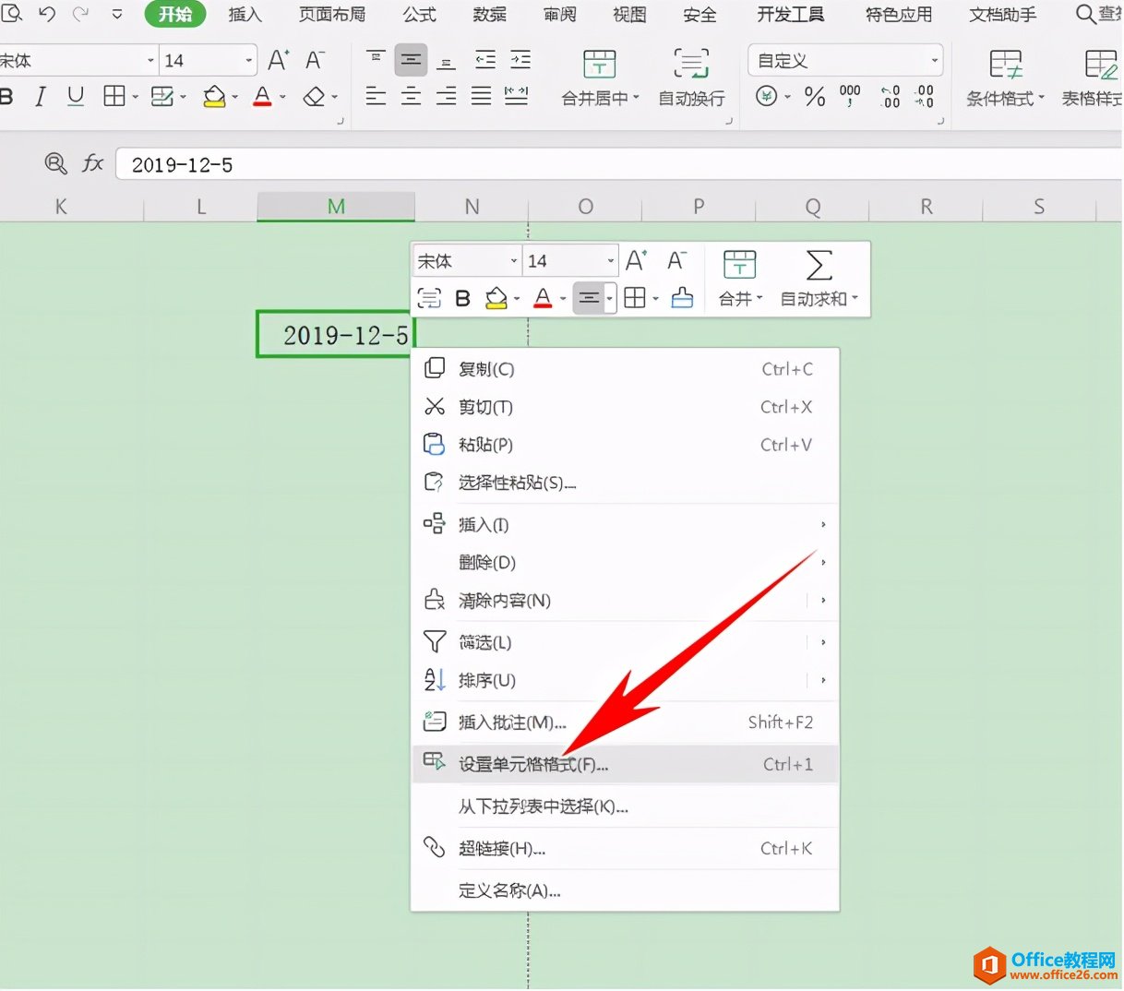This screenshot has height=991, width=1124.
Task: Open the 条件格式 dropdown
Action: (1005, 78)
